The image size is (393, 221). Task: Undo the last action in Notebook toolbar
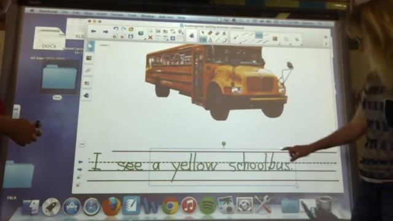tap(115, 29)
